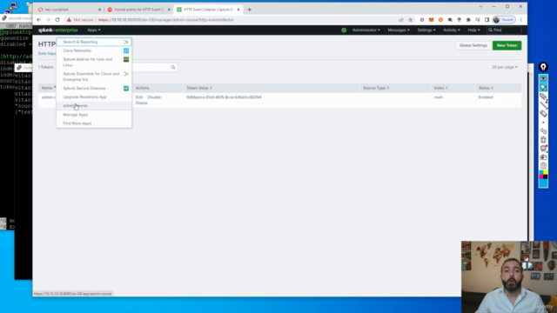Click New Token button
This screenshot has width=557, height=313.
(507, 45)
